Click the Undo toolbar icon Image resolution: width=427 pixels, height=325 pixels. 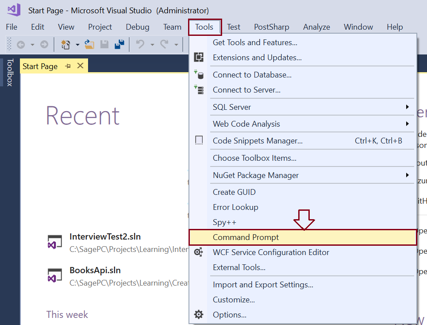(140, 44)
